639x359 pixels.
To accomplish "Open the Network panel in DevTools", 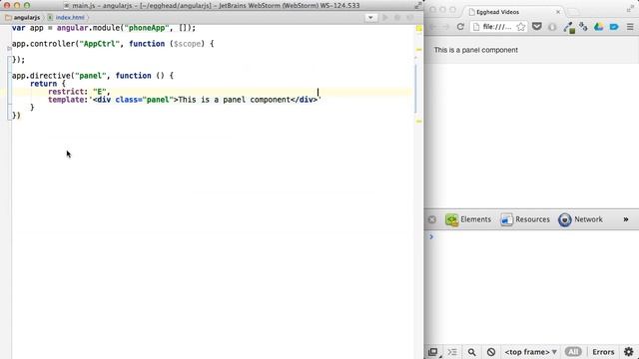I will (x=580, y=219).
